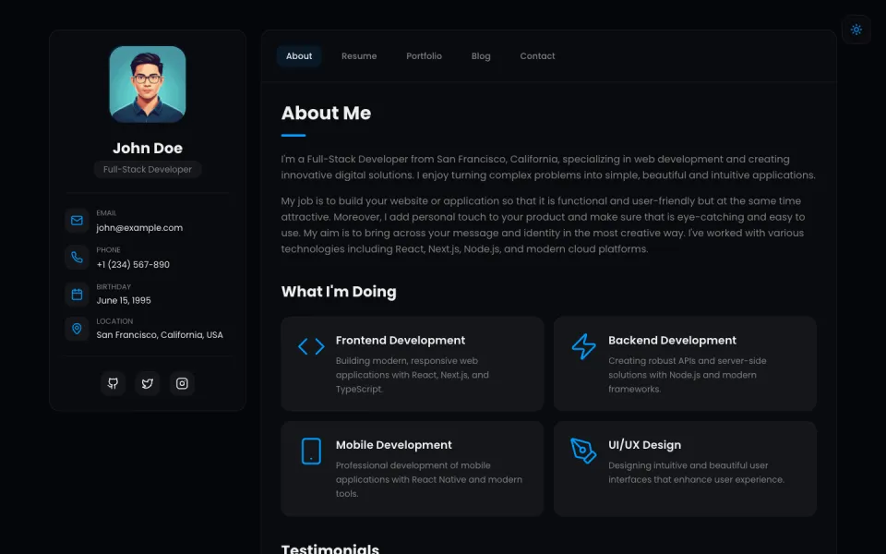Click the UI/UX Design pen tool icon
This screenshot has width=886, height=554.
(x=583, y=451)
